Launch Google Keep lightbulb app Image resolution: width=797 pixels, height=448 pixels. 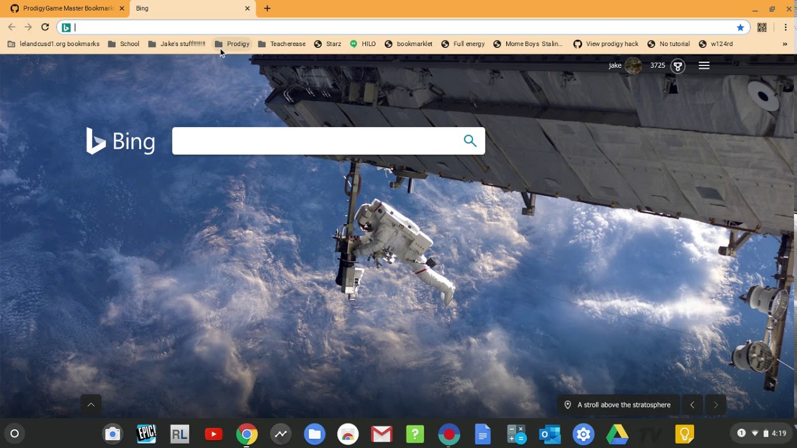(684, 434)
